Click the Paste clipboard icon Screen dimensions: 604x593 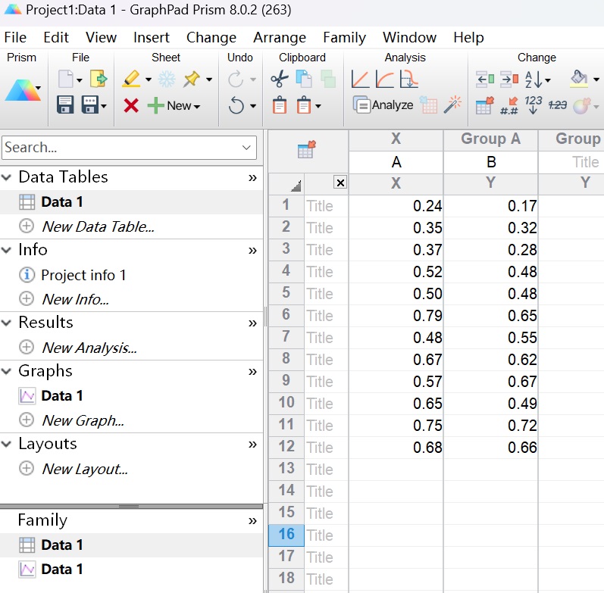coord(280,106)
